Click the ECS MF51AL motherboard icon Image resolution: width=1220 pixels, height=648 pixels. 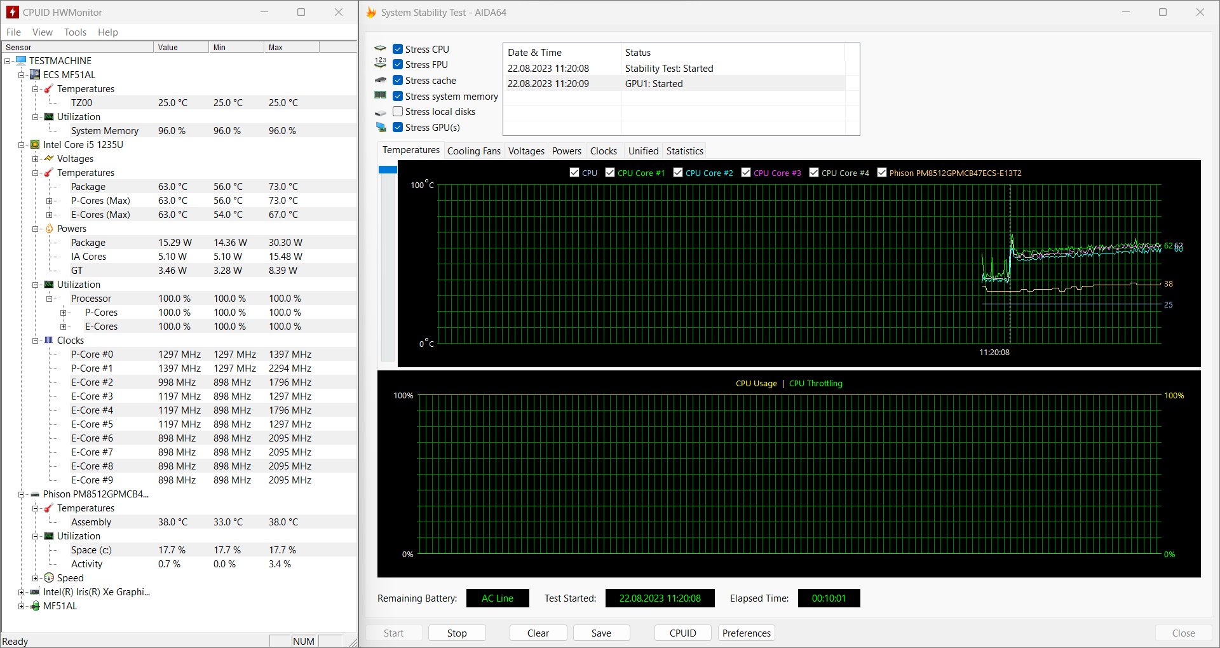pyautogui.click(x=36, y=75)
